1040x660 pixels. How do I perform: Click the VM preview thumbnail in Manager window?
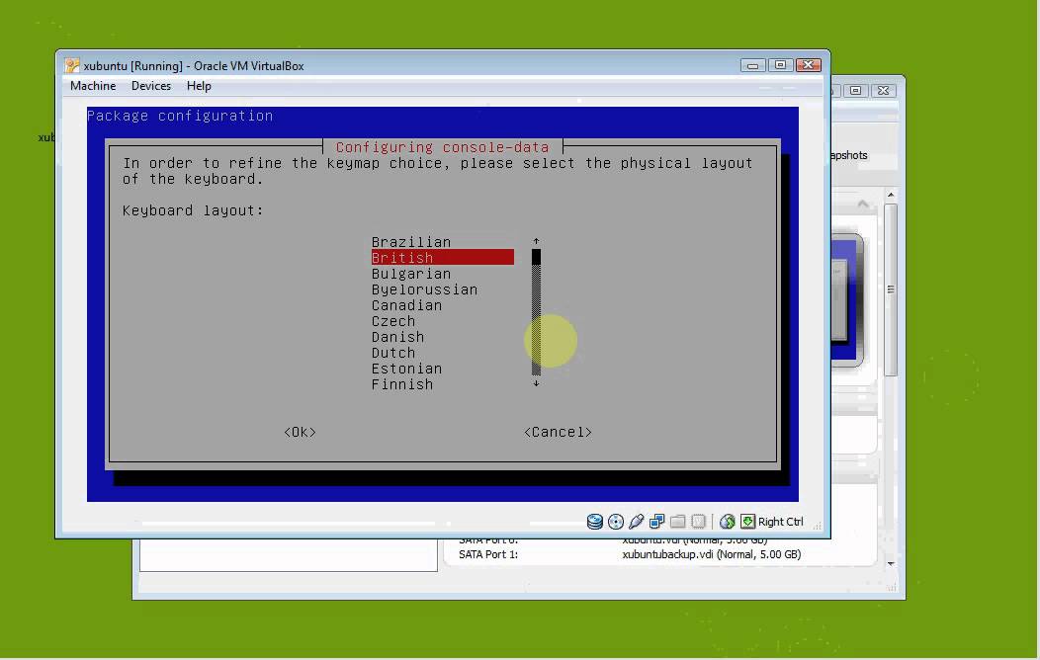click(847, 299)
